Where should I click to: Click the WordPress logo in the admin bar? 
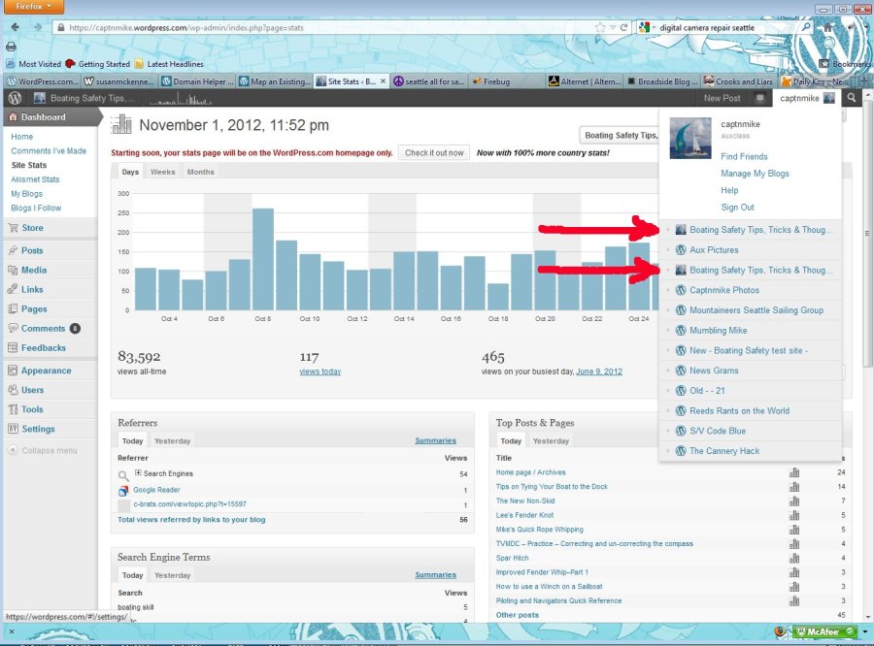click(16, 98)
